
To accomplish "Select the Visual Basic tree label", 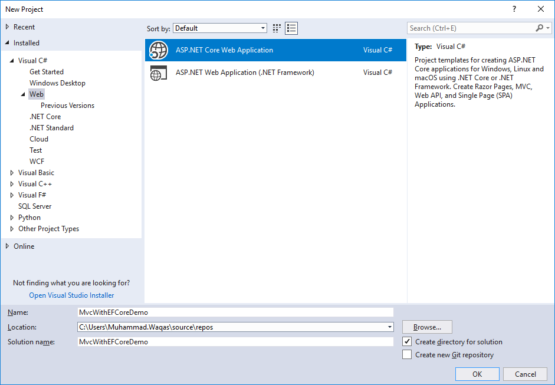I will click(x=36, y=173).
